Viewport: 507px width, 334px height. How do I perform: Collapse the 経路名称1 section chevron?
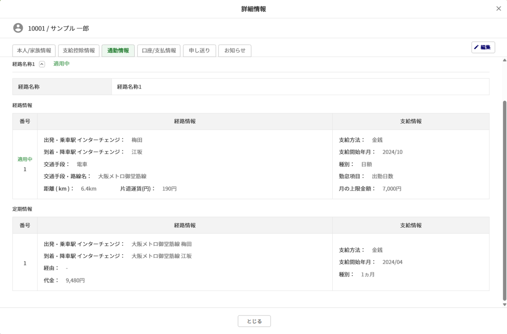(42, 64)
